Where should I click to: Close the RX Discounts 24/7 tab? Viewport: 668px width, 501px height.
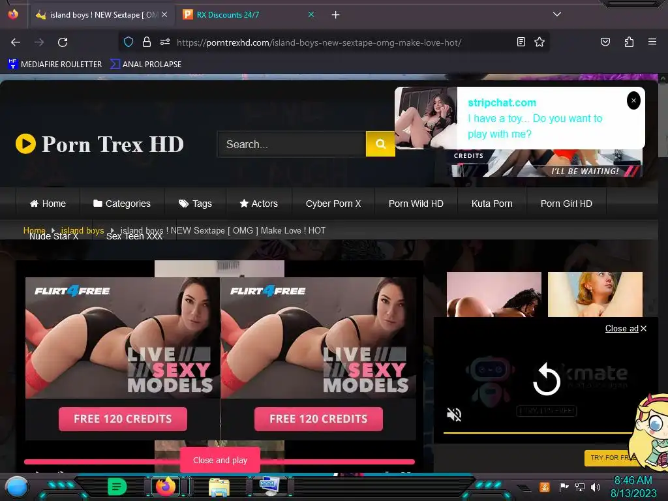tap(311, 14)
